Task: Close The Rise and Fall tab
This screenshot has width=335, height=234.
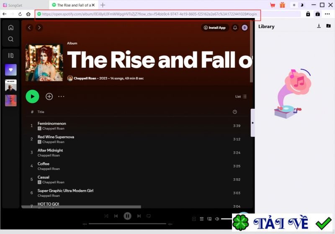Action: tap(93, 5)
